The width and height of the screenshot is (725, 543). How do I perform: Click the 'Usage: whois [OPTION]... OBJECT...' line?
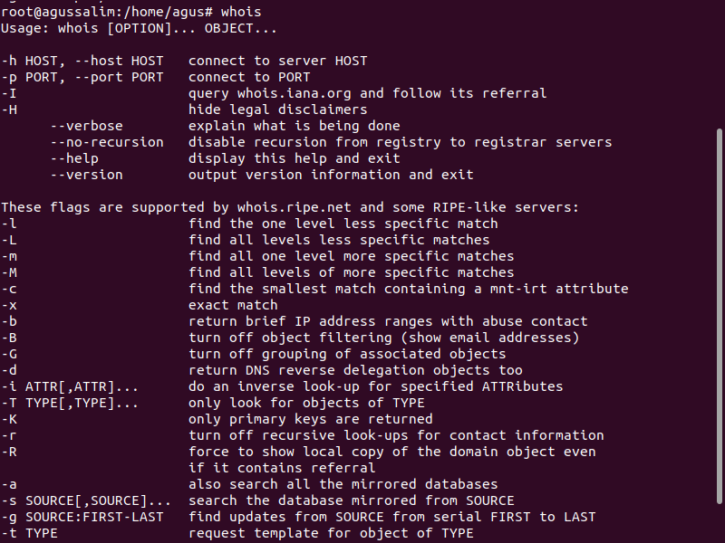[x=140, y=29]
